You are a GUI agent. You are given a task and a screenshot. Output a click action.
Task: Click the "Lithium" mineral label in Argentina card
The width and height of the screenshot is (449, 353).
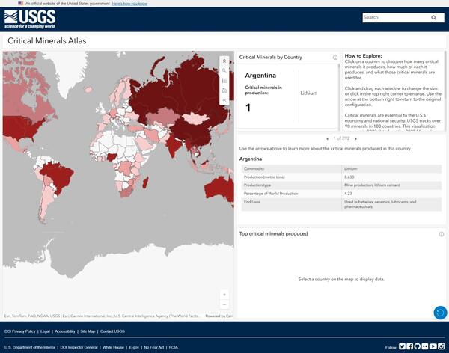point(308,93)
